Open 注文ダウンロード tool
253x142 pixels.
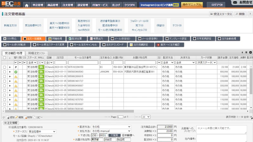[114, 44]
